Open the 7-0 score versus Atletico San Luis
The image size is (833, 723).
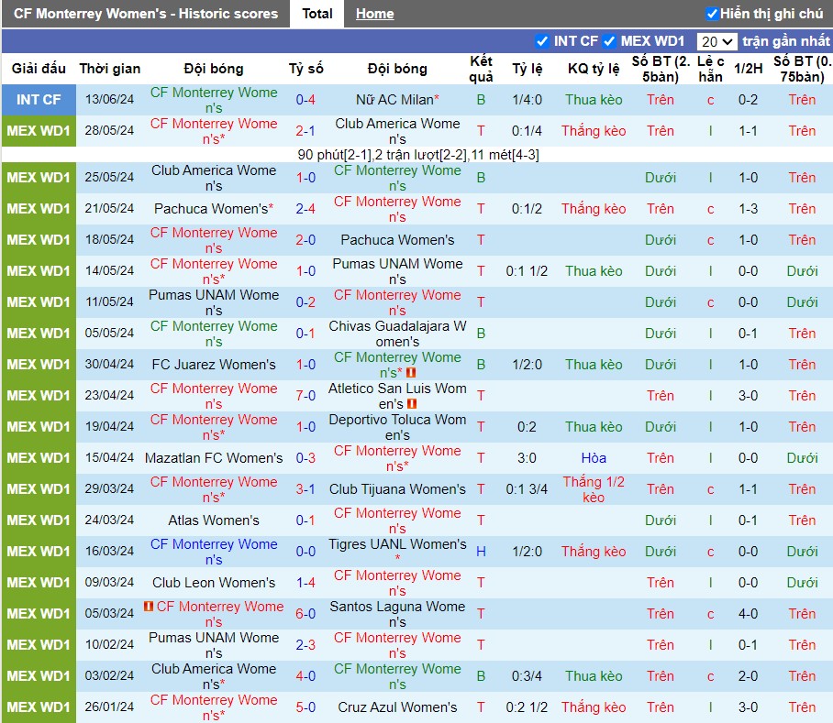point(305,396)
